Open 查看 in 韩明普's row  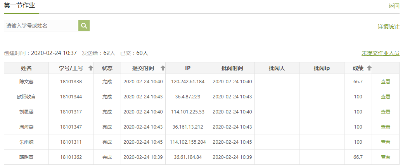(x=385, y=157)
